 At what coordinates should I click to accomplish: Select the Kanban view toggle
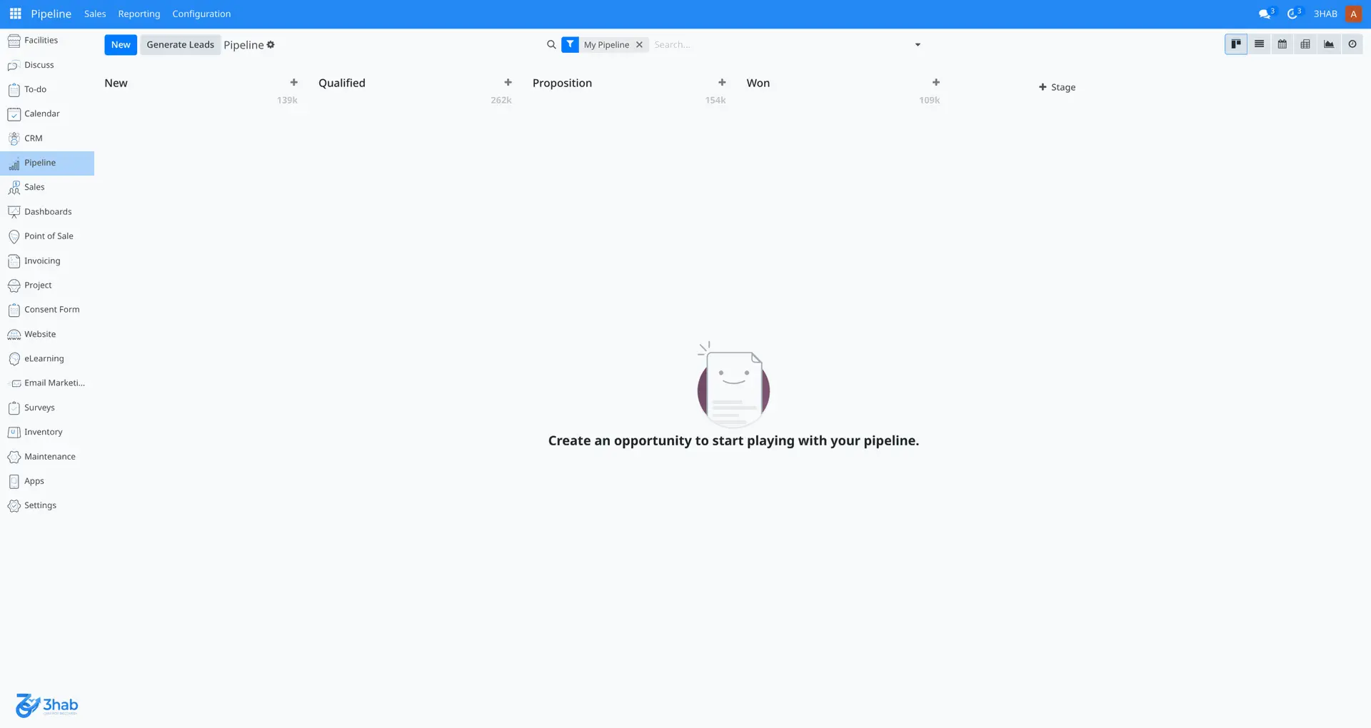click(x=1235, y=44)
